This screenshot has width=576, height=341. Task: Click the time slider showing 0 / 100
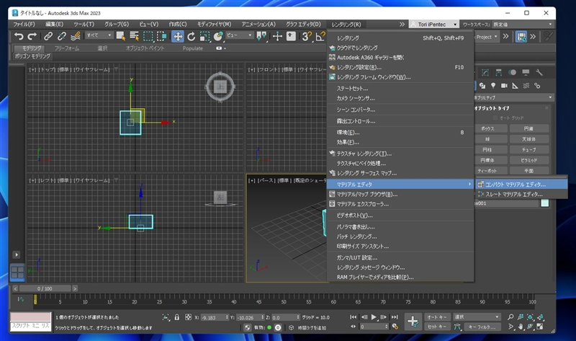[x=45, y=289]
